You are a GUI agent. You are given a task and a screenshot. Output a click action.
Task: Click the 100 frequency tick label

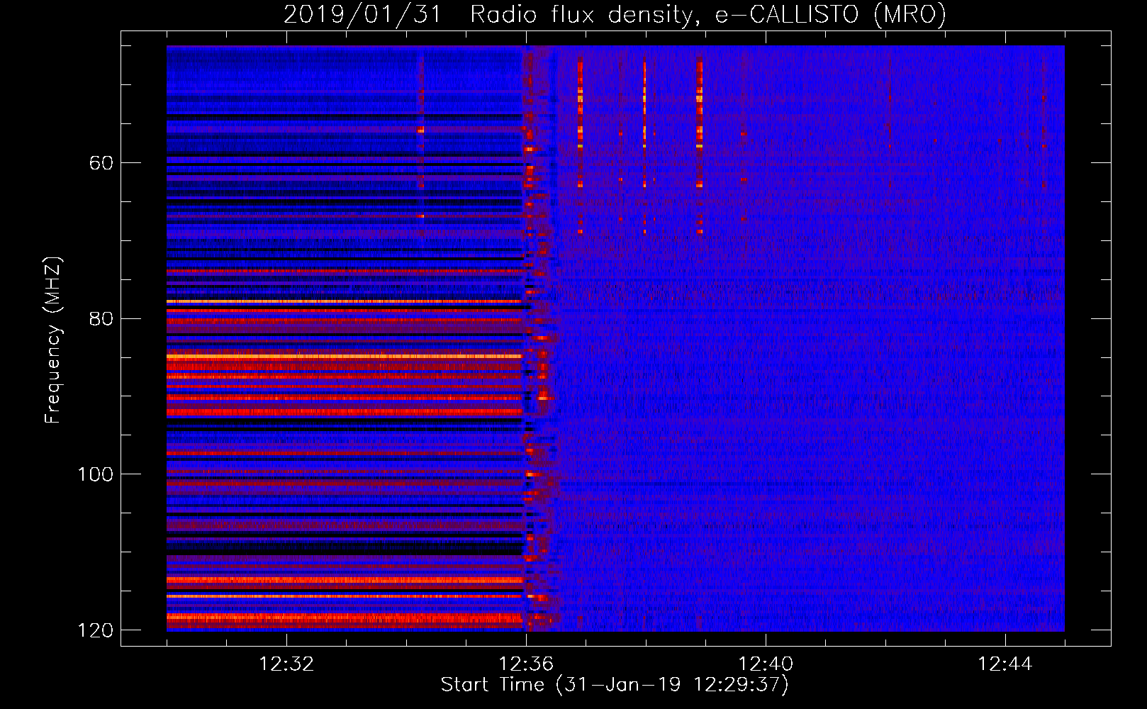(96, 474)
